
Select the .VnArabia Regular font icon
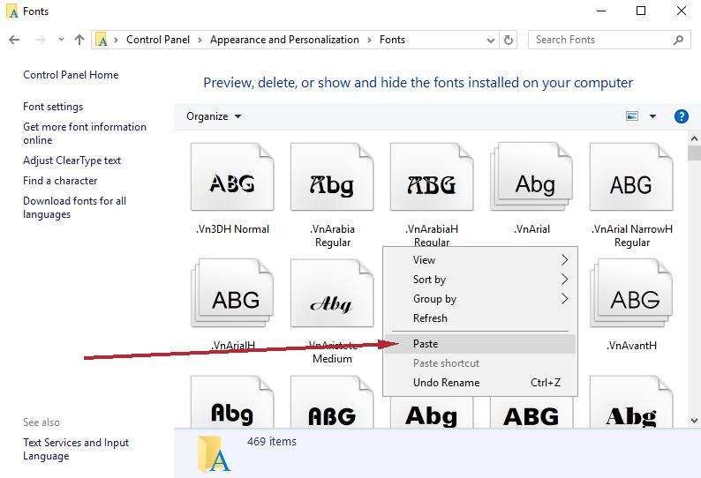pyautogui.click(x=332, y=177)
